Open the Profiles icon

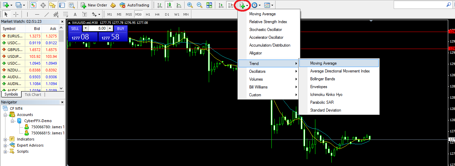[18, 5]
